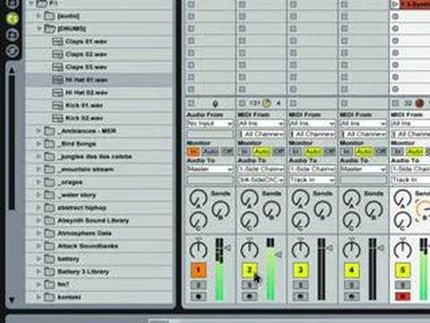Screen dimensions: 430x323
Task: Expand the Attack Soundbanks folder
Action: coord(39,246)
